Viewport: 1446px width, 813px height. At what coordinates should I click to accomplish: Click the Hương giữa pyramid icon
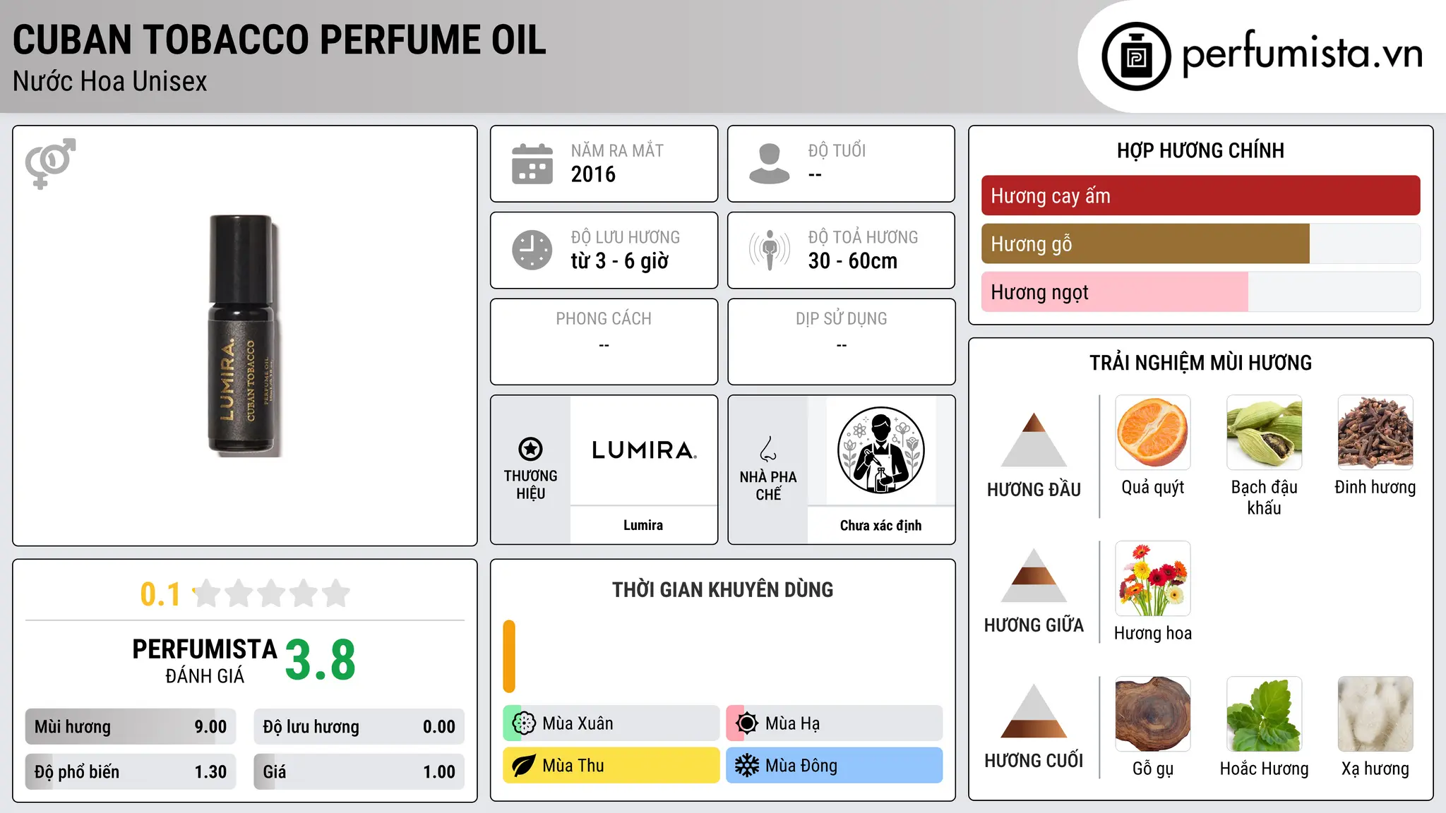[1034, 575]
